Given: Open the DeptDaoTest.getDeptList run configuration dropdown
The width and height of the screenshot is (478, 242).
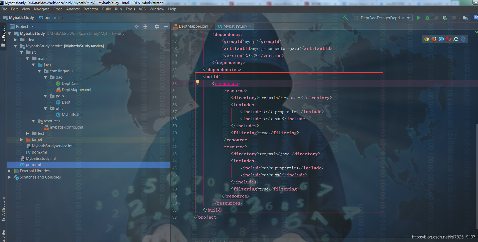Looking at the screenshot, I should [382, 18].
